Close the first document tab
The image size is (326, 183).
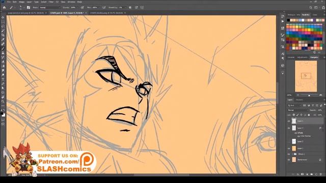coord(46,13)
